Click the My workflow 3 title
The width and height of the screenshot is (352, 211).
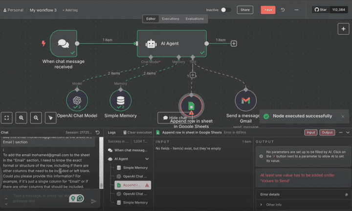point(43,10)
